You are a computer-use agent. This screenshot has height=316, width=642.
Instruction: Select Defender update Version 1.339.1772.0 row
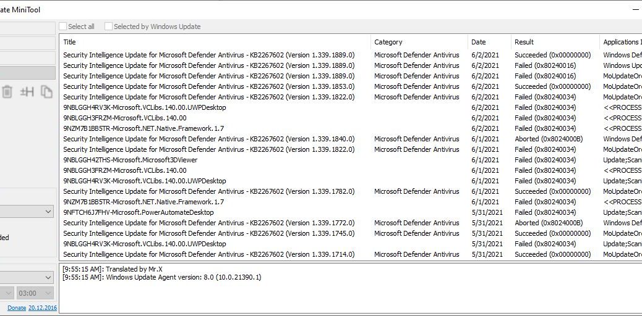coord(351,223)
